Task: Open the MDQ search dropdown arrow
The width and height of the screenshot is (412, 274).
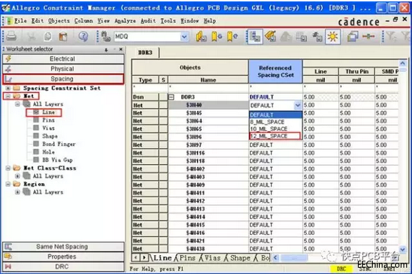Action: [184, 37]
